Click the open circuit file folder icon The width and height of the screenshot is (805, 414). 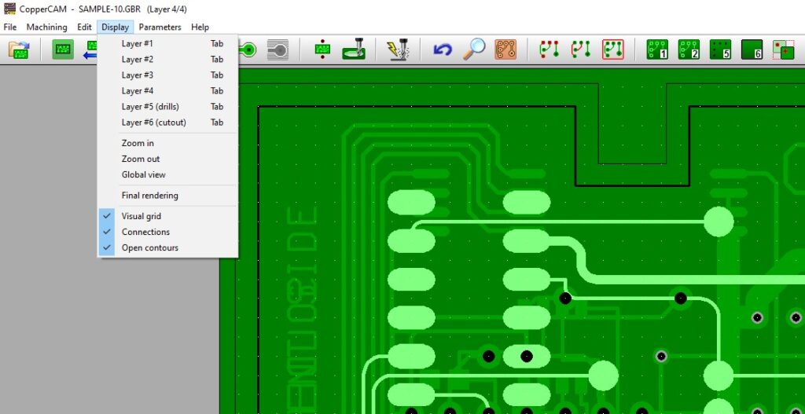click(x=18, y=50)
